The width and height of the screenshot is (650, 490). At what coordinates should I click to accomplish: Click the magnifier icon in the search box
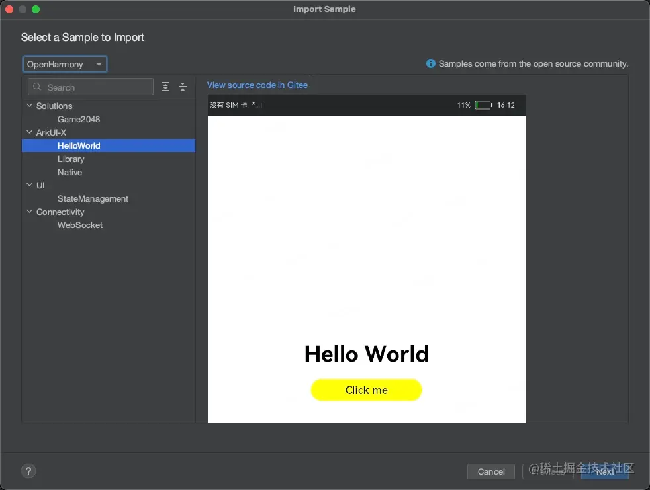(37, 87)
